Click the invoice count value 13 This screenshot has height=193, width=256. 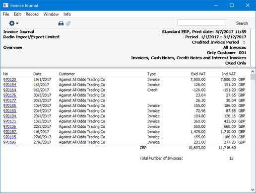click(231, 158)
